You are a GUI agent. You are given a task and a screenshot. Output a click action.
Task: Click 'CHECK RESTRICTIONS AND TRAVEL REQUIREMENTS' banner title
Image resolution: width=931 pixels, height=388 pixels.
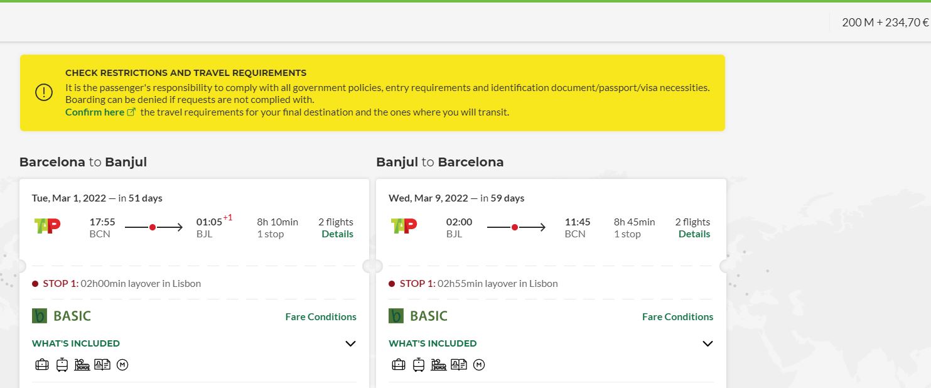click(186, 73)
